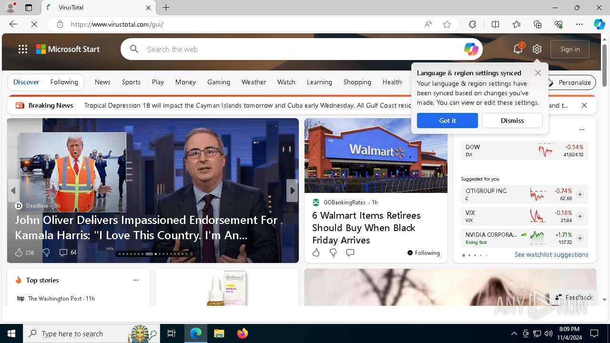Open the Feedback button

(x=574, y=297)
